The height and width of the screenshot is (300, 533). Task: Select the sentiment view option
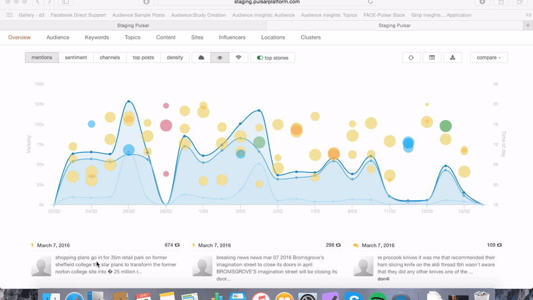click(x=76, y=58)
